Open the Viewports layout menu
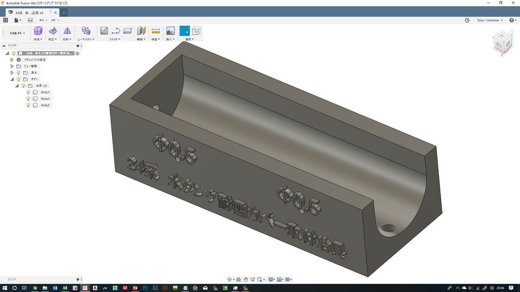Screen dimensions: 520x292 [x=288, y=279]
